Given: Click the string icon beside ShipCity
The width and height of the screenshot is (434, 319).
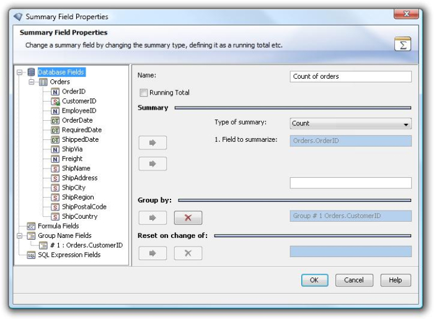Looking at the screenshot, I should point(55,188).
